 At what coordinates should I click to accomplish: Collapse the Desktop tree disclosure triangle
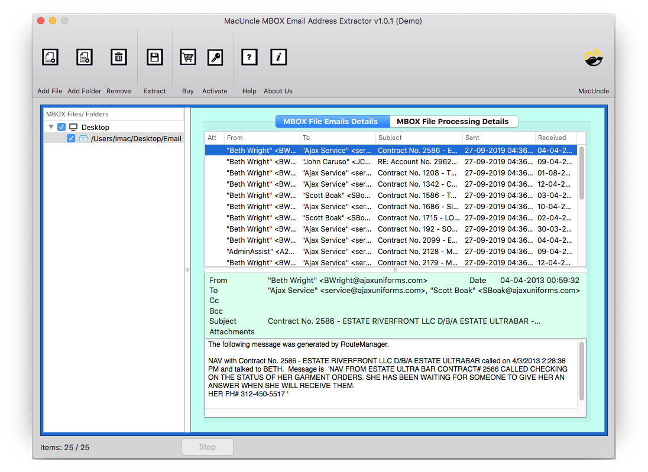click(x=51, y=126)
